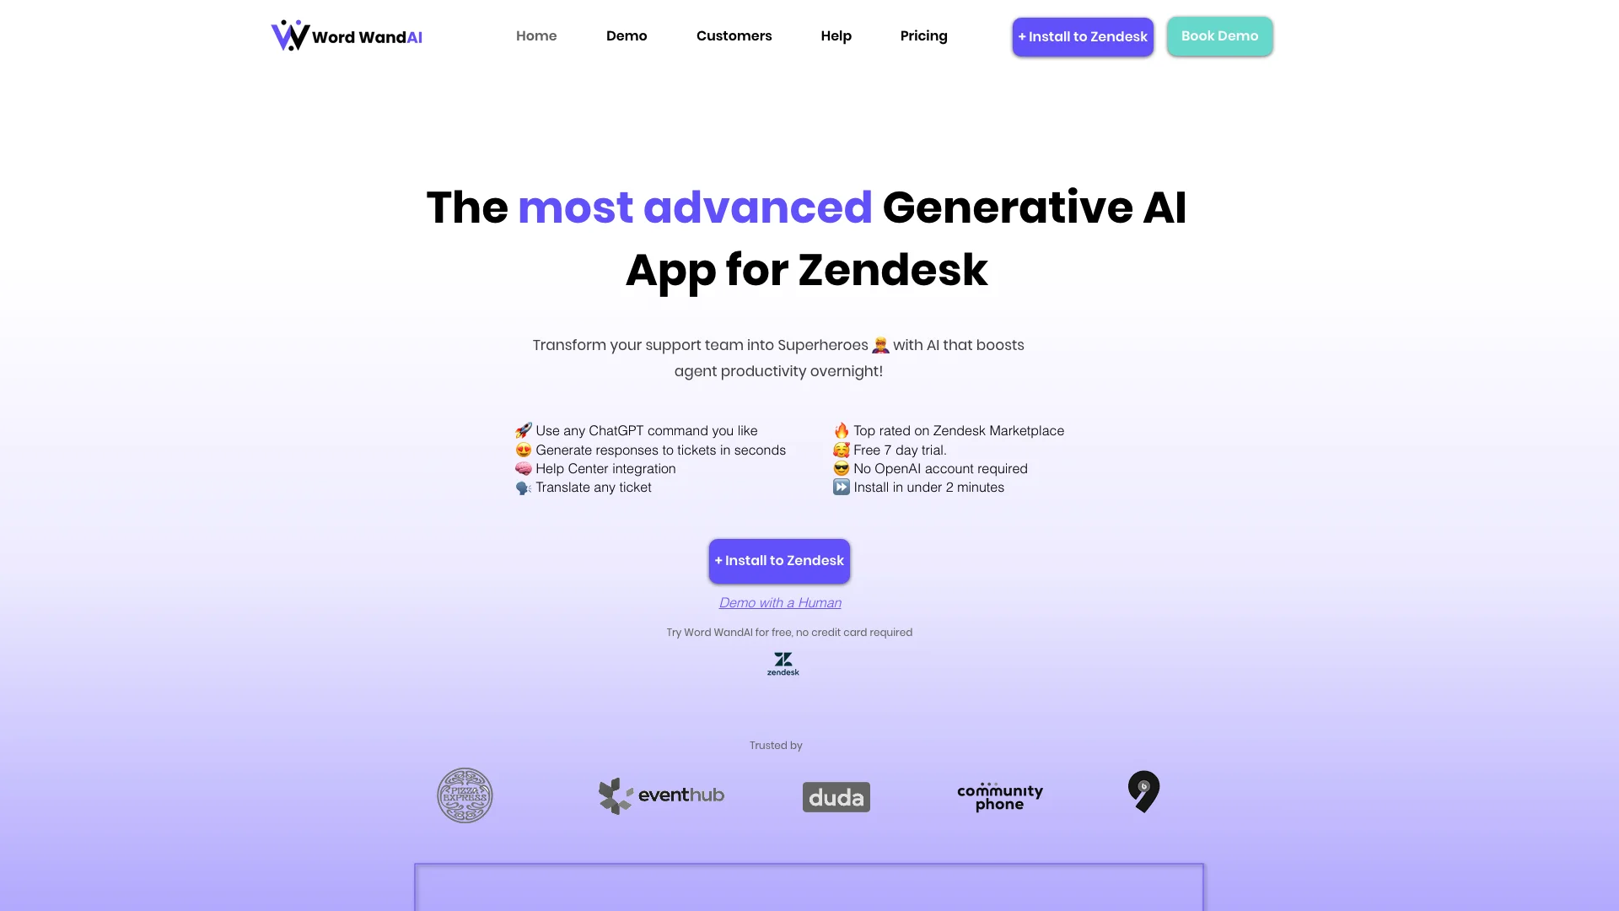Click the number nine brand icon
Screen dimensions: 1619x911
pos(1143,791)
